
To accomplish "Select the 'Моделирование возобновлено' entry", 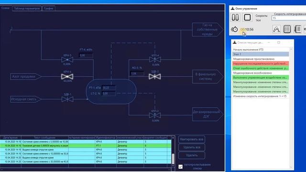I will click(x=261, y=73).
